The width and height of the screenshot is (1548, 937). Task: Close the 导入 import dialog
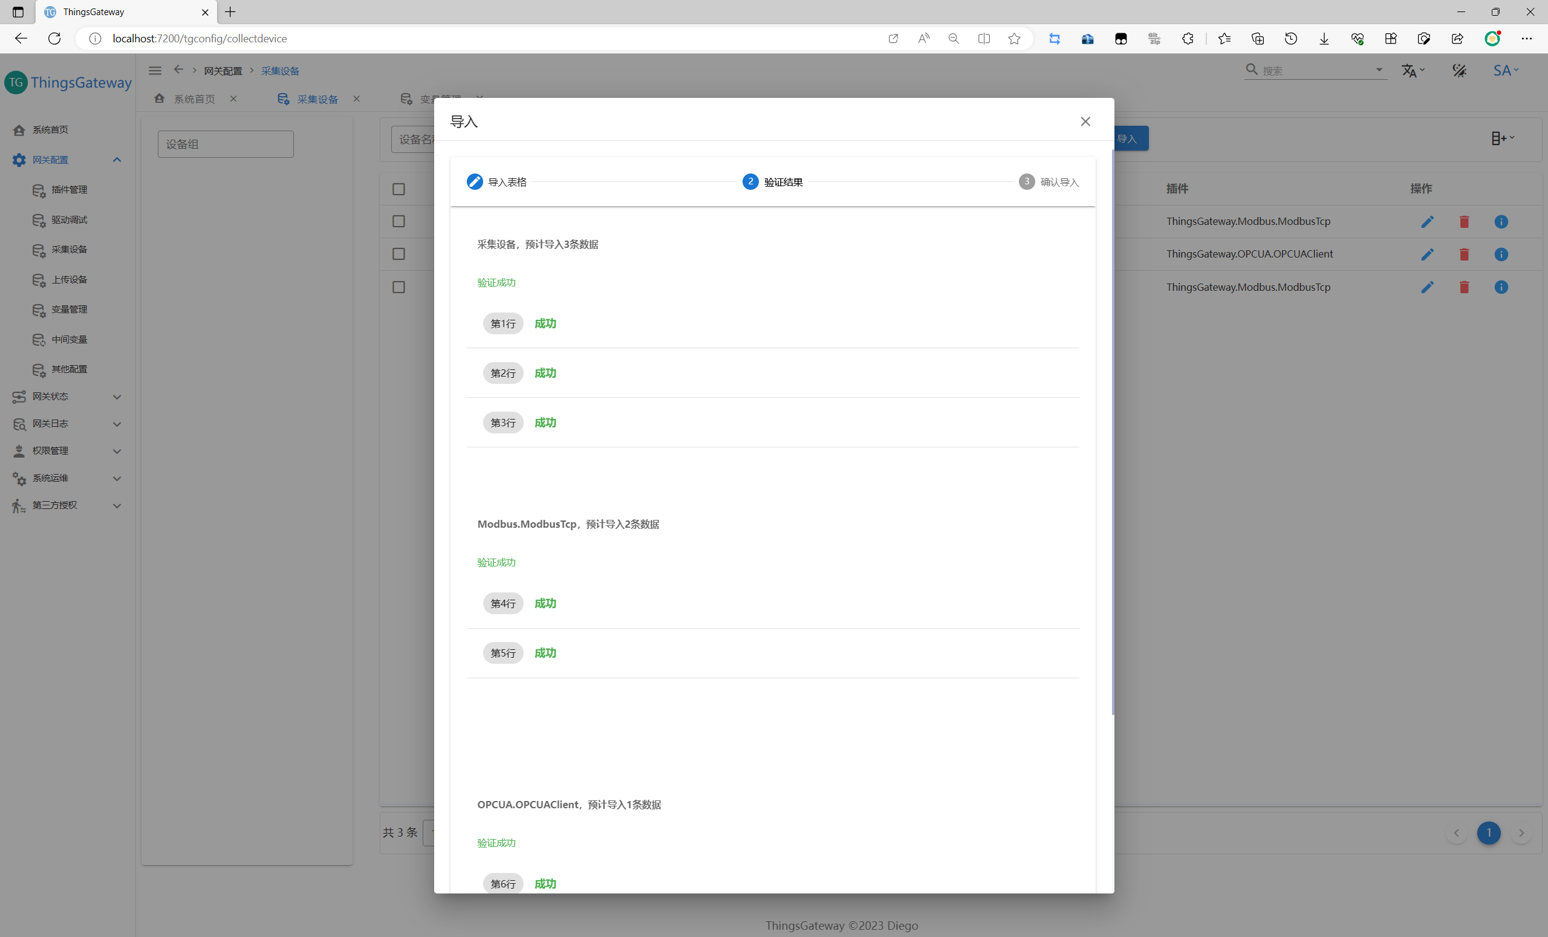1085,122
